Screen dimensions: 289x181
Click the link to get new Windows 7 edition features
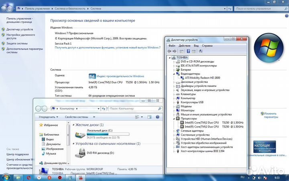coord(108,47)
